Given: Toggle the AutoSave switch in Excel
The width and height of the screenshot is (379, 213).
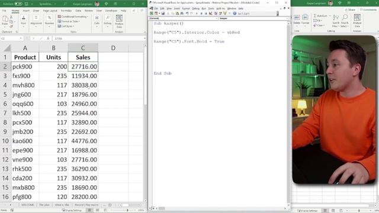Looking at the screenshot, I should [x=18, y=4].
